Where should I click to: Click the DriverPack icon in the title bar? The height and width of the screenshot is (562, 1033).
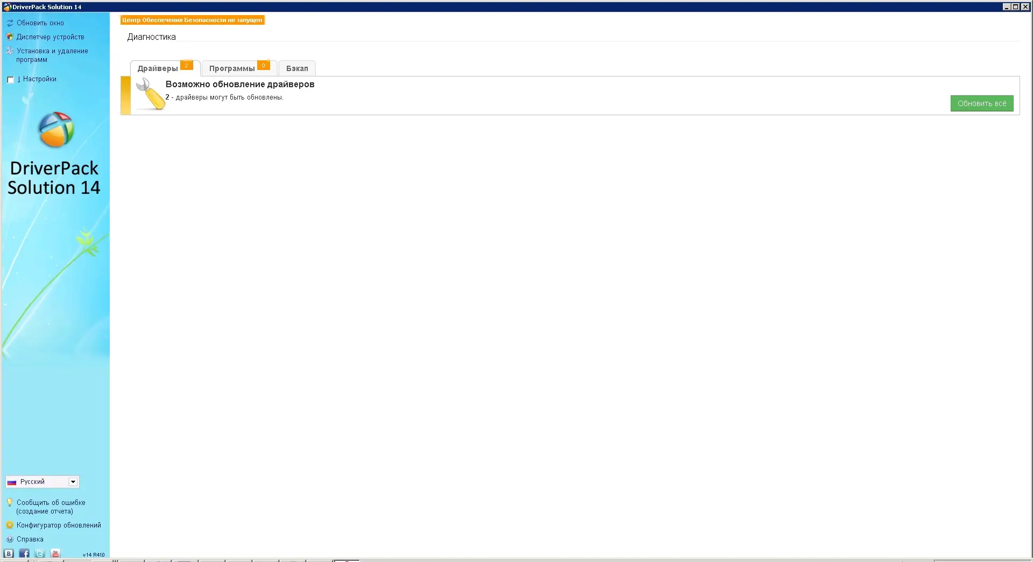(x=7, y=7)
